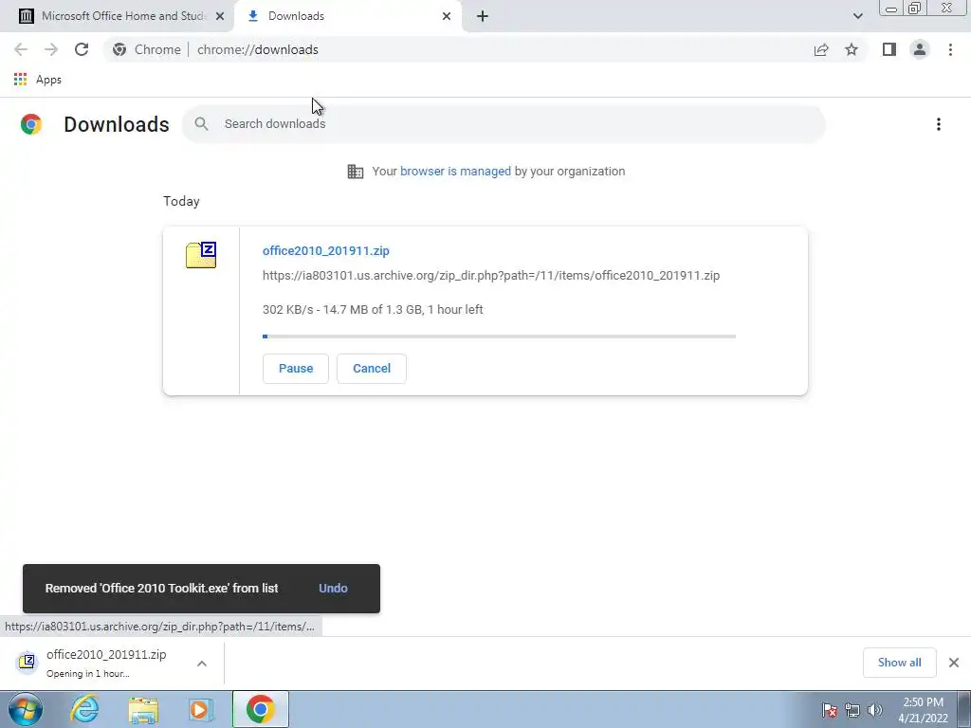Click the network tray icon
971x728 pixels.
point(852,710)
